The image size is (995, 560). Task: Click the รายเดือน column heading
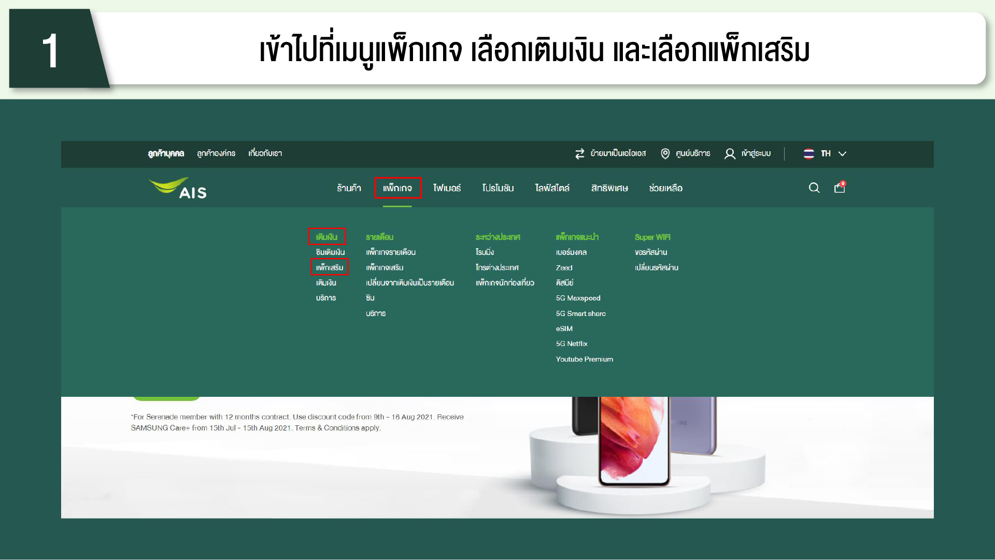379,237
